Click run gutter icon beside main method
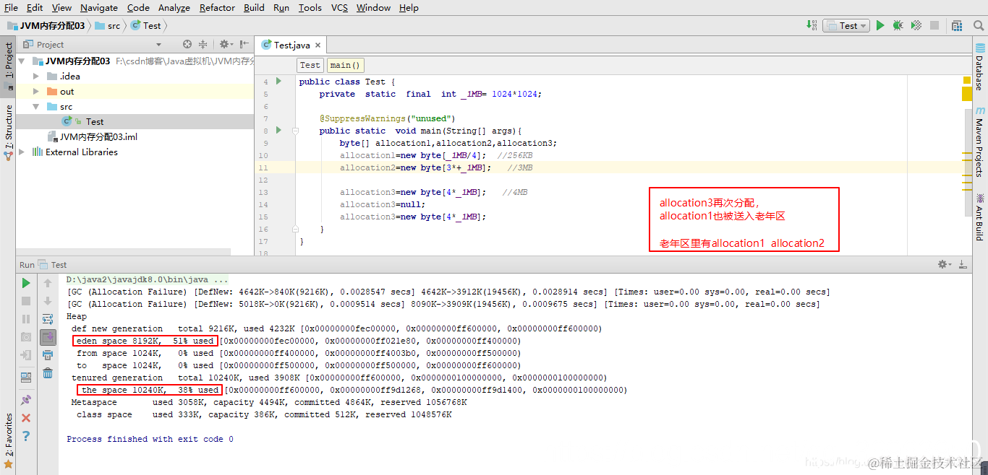 (x=278, y=131)
